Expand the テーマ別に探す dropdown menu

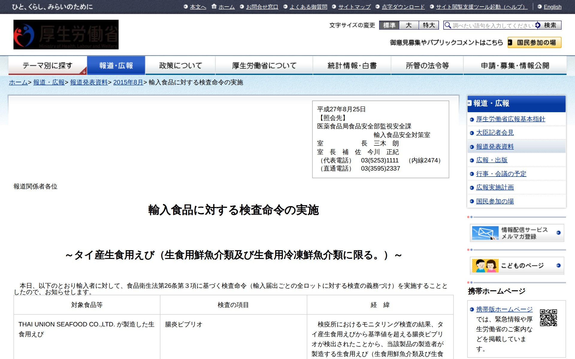[47, 65]
